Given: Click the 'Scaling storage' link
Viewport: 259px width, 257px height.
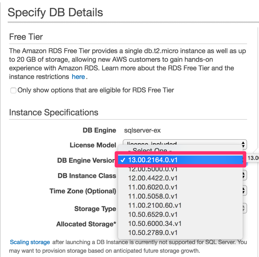Looking at the screenshot, I should pos(30,242).
